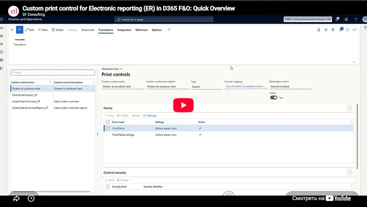Image resolution: width=367 pixels, height=207 pixels.
Task: Open the filter pane funnel icon
Action: [365, 28]
